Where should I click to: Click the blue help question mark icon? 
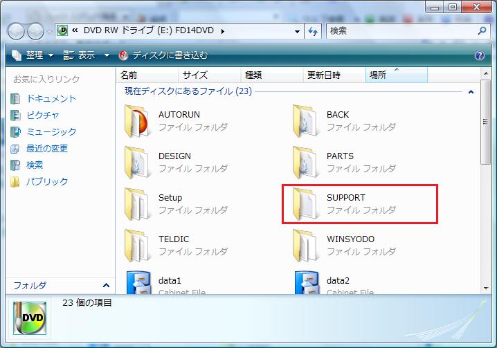[x=480, y=55]
